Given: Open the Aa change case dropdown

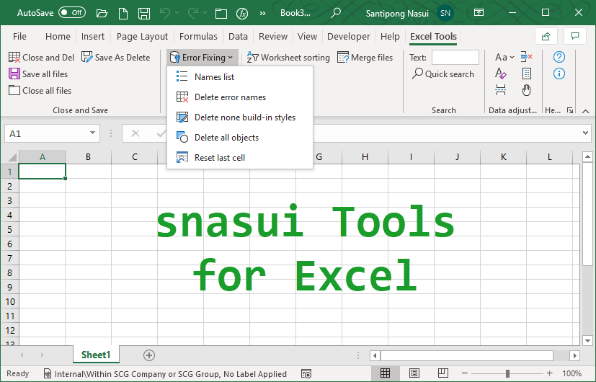Looking at the screenshot, I should coord(504,58).
